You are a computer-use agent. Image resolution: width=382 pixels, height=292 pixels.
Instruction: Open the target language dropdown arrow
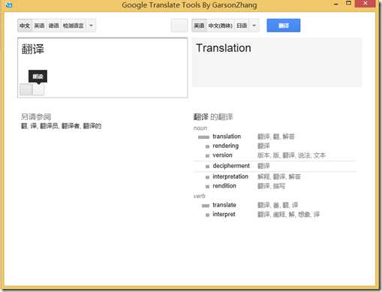click(x=254, y=26)
